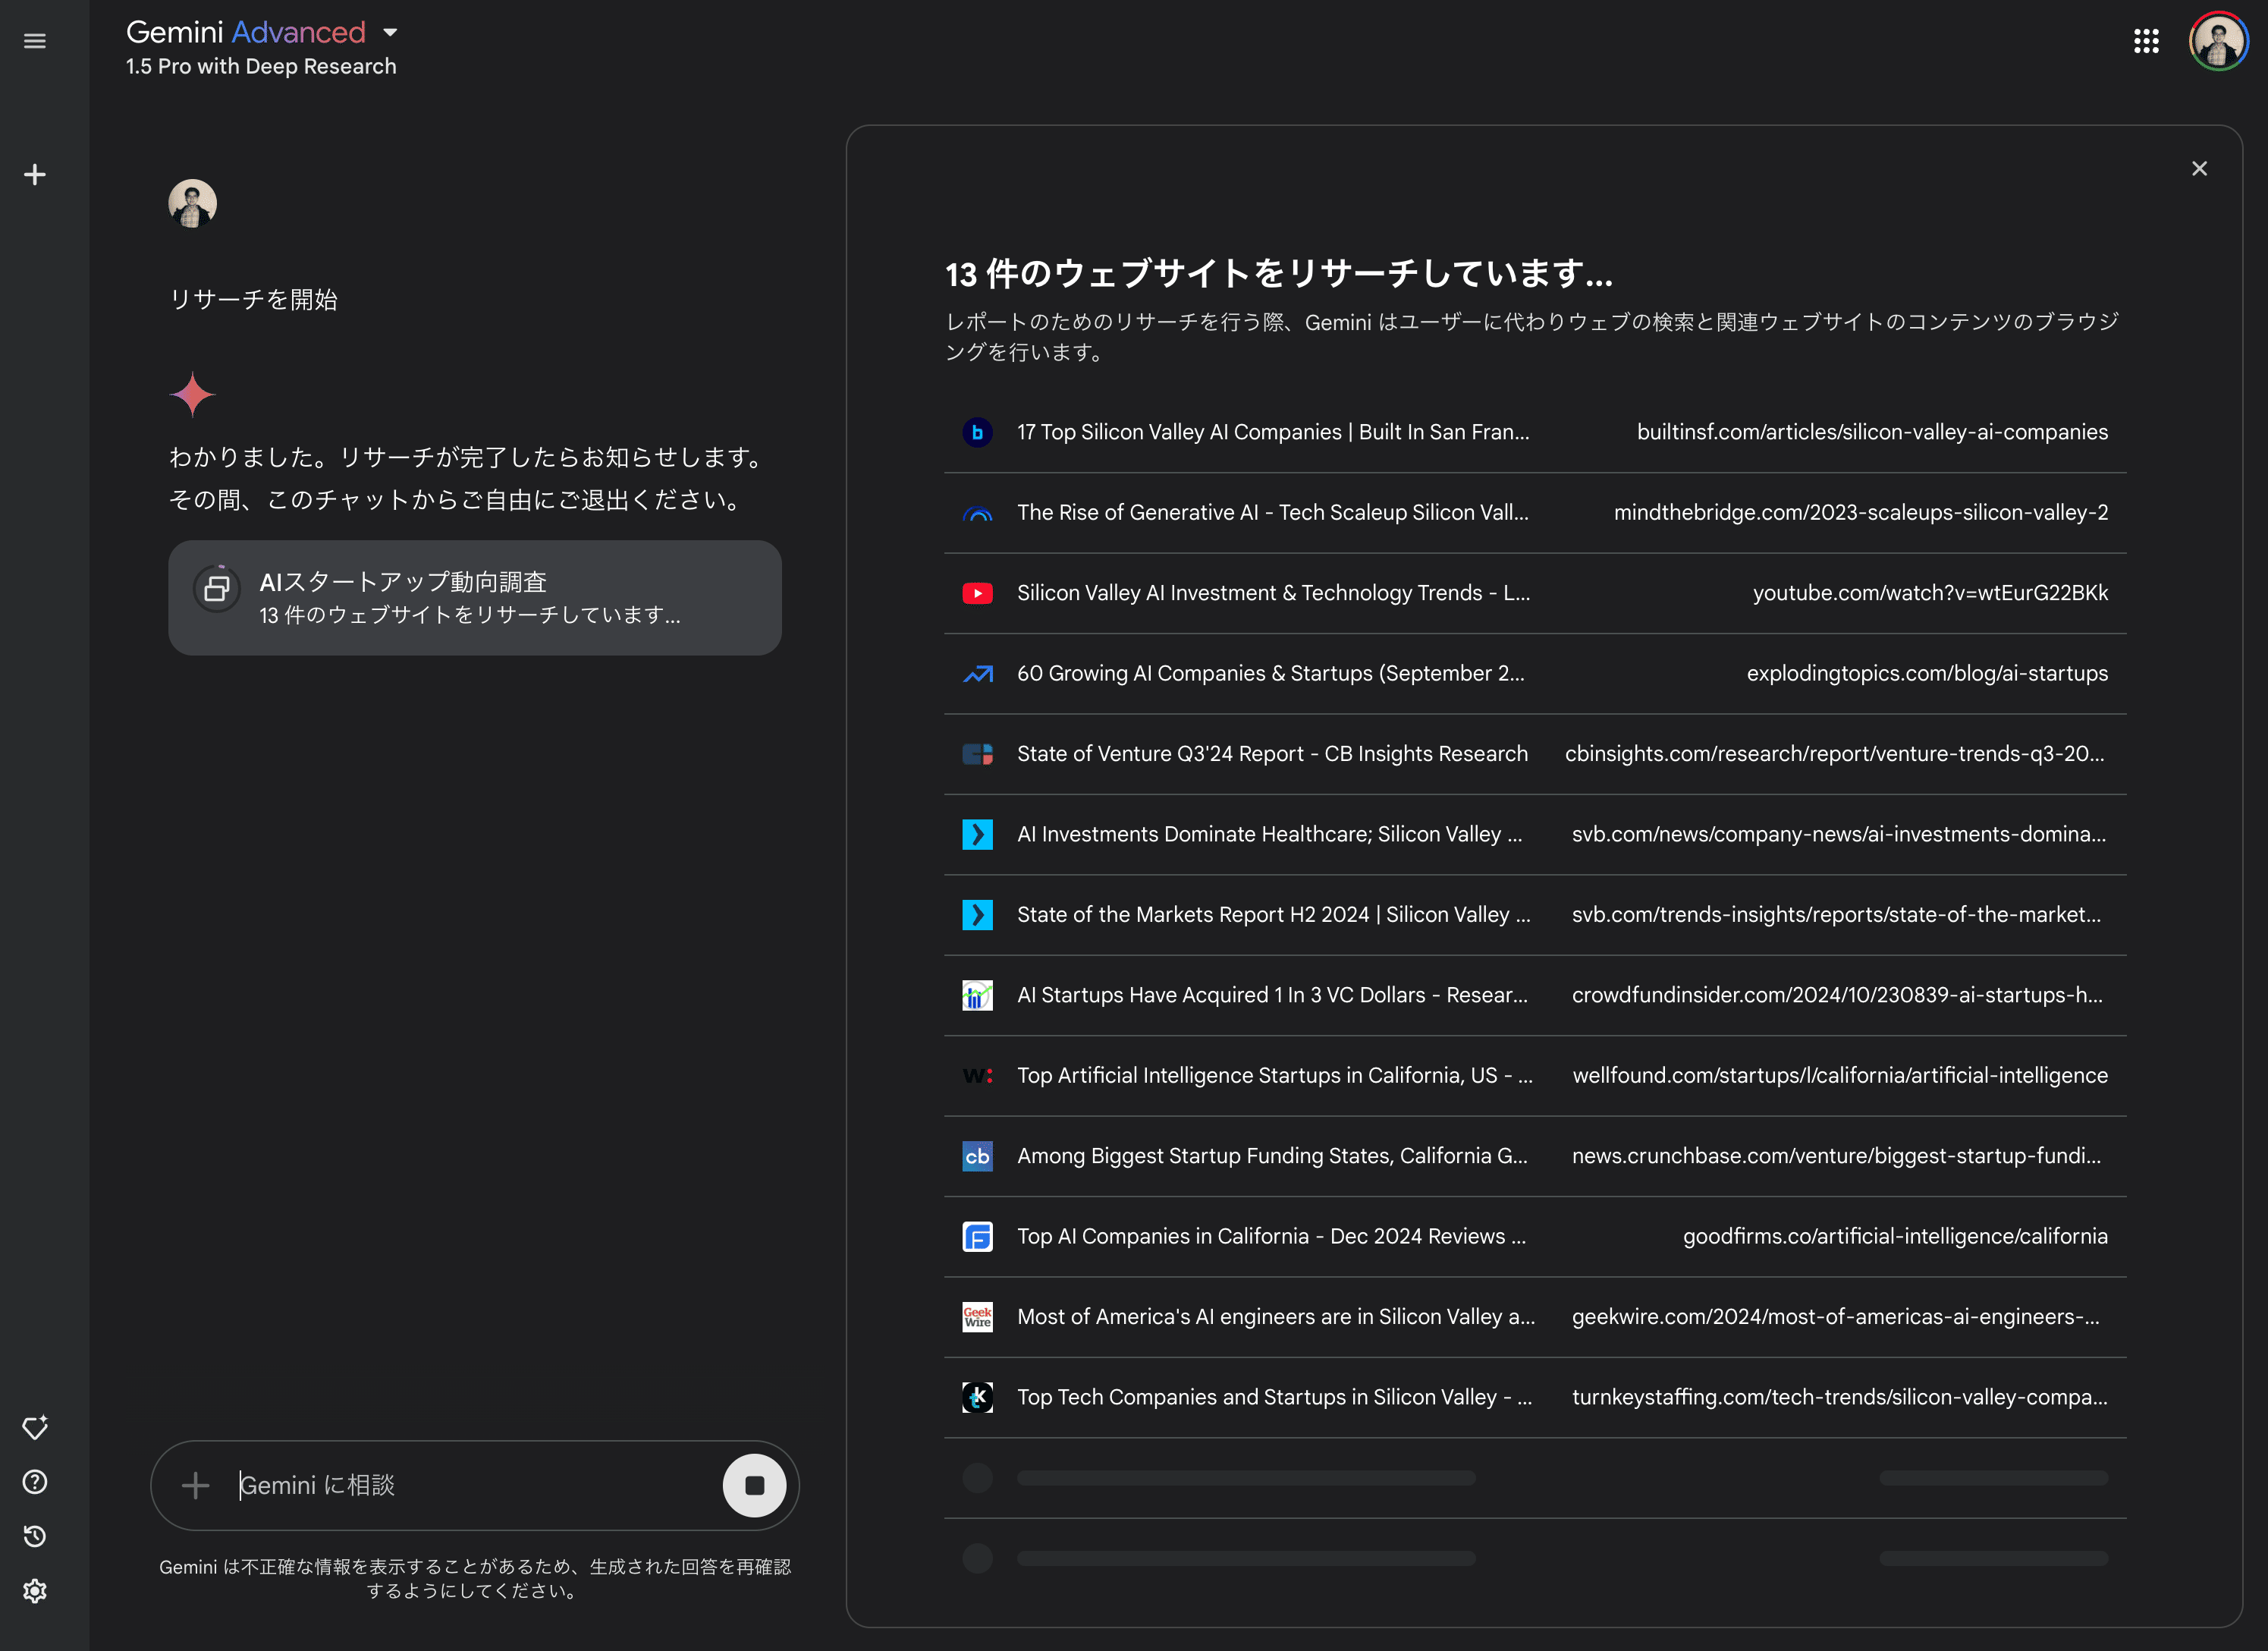Image resolution: width=2268 pixels, height=1651 pixels.
Task: Open the YouTube Silicon Valley AI Investment result
Action: tap(1272, 593)
